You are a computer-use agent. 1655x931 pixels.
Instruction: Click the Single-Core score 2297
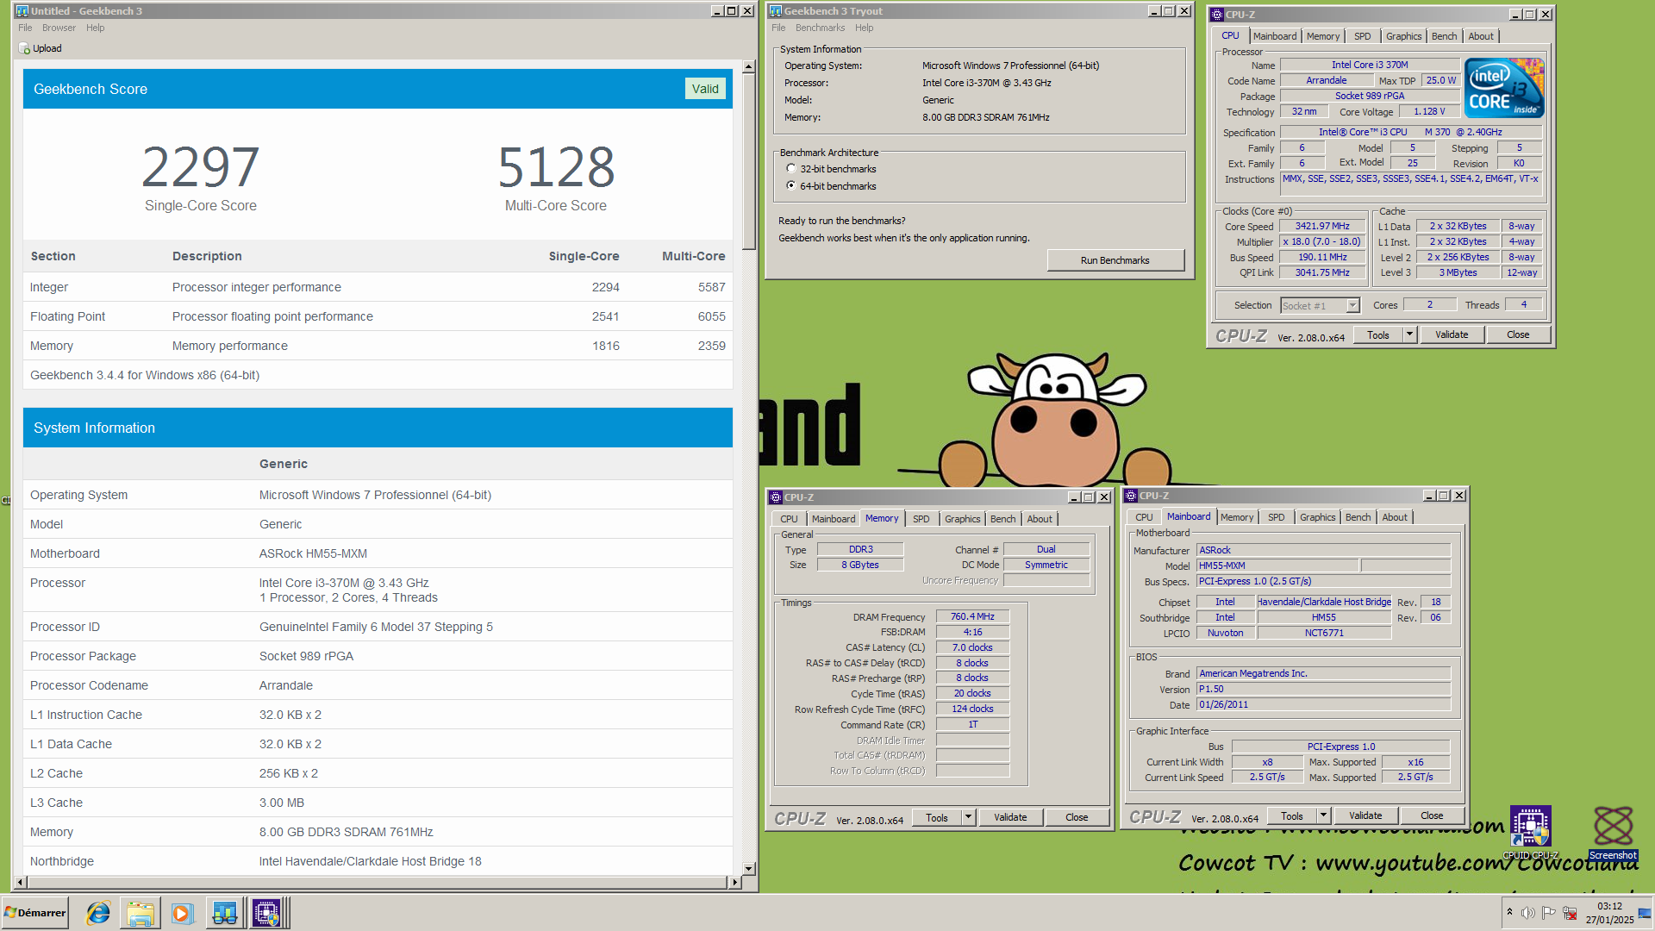201,167
